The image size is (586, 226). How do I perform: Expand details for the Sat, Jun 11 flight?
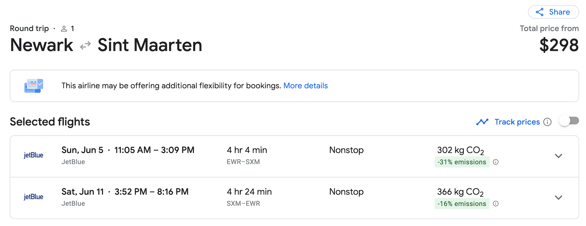pyautogui.click(x=559, y=197)
